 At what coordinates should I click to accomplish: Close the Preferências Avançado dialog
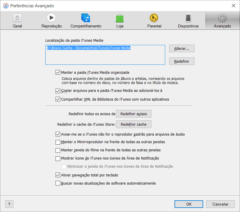pyautogui.click(x=233, y=6)
